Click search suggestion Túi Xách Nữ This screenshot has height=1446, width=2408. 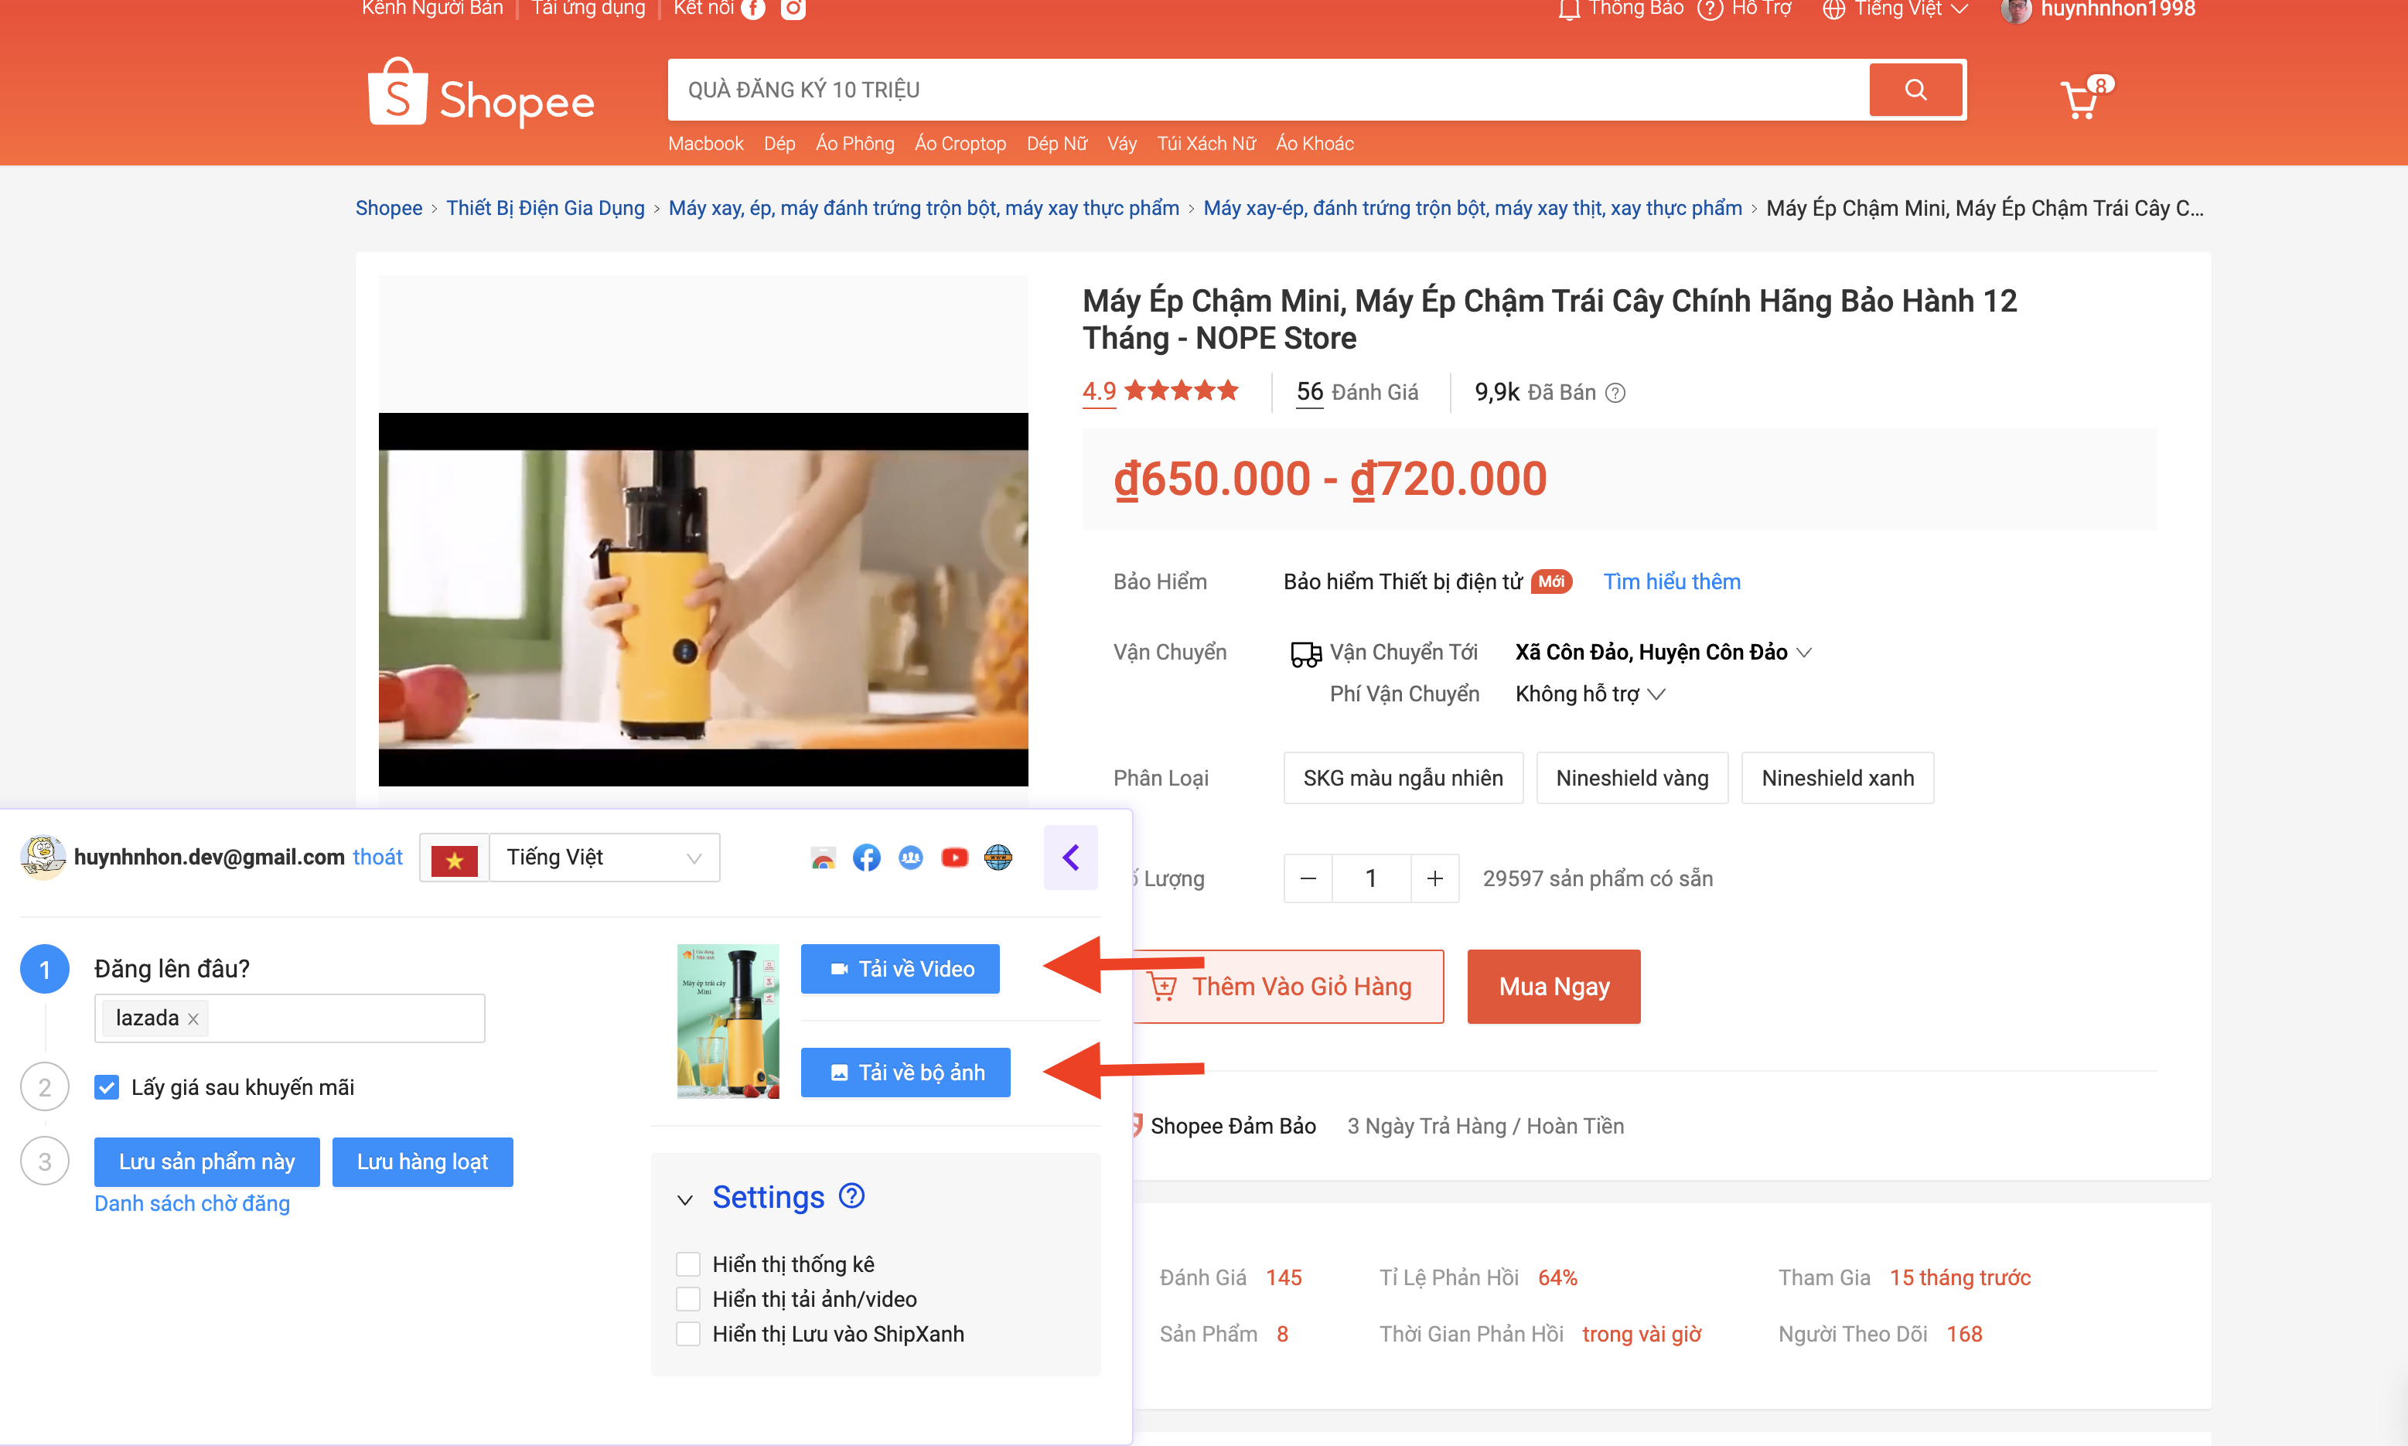(1206, 144)
